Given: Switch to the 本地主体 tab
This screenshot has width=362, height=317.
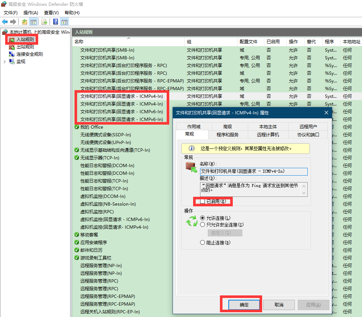Looking at the screenshot, I should (268, 126).
